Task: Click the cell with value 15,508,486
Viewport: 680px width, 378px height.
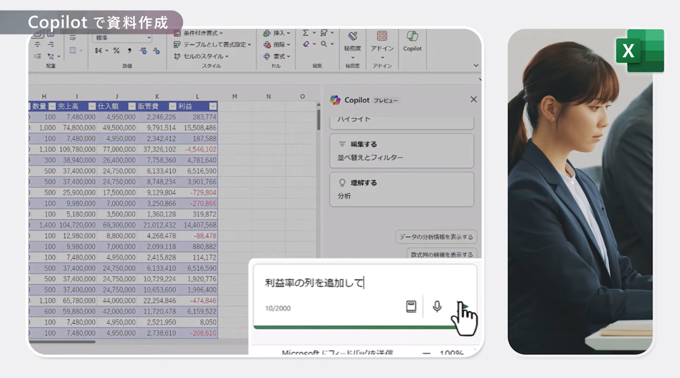Action: (197, 128)
